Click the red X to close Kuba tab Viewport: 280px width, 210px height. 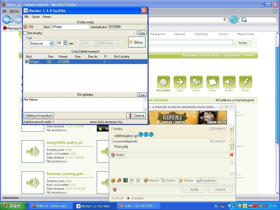231,155
